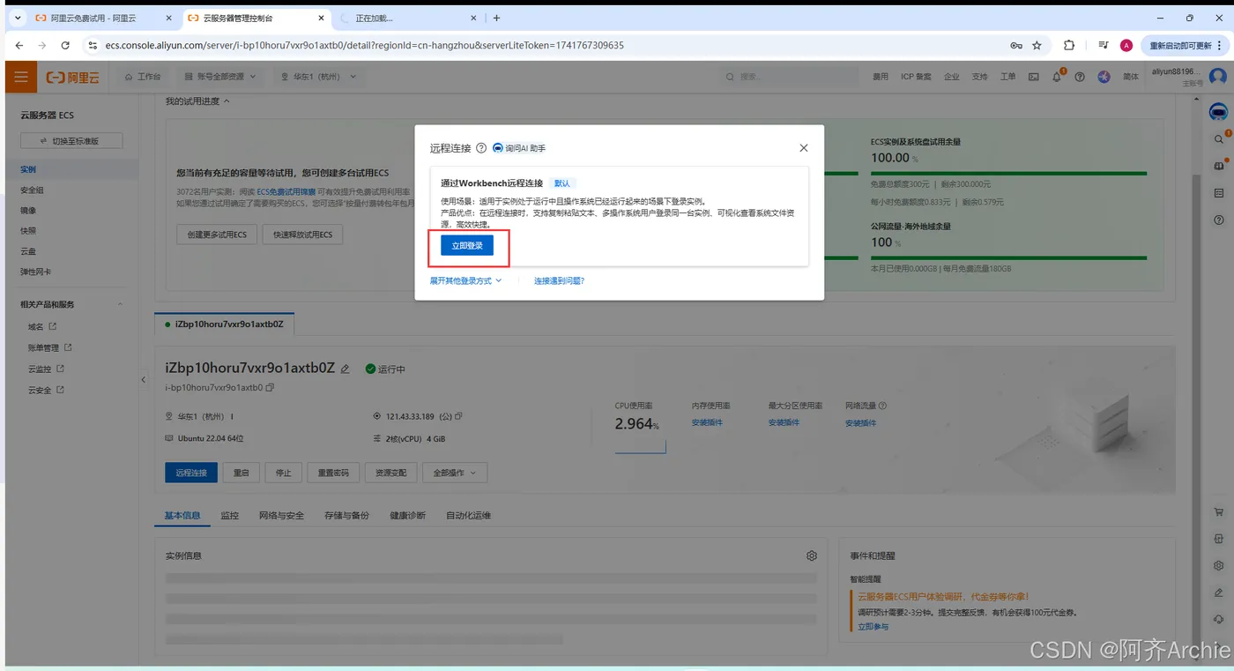Open the 存储与备份 tab
Image resolution: width=1234 pixels, height=671 pixels.
pos(346,515)
